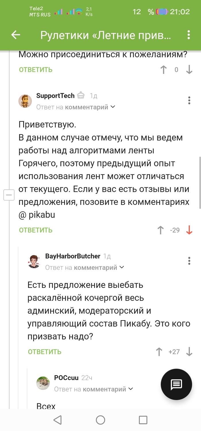Tap BayHarborButcher's avatar thumbnail
This screenshot has height=431, width=201.
34,261
